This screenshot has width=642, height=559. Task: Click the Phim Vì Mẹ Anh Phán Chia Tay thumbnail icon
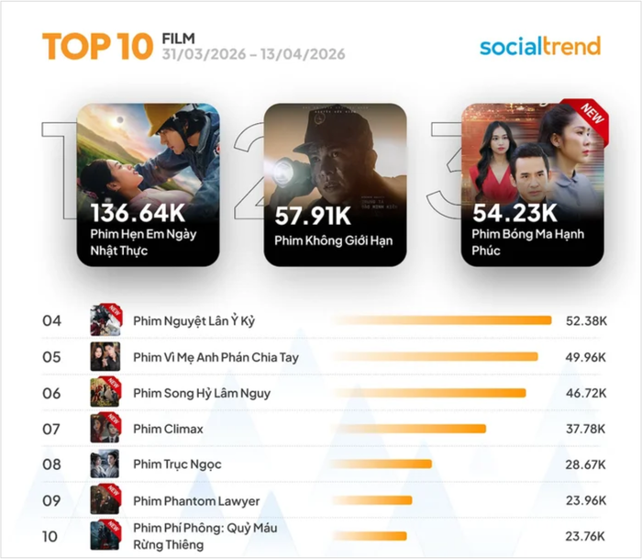tap(105, 356)
